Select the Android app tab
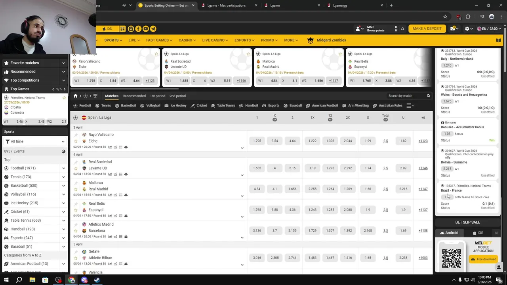Image resolution: width=507 pixels, height=285 pixels. click(450, 233)
